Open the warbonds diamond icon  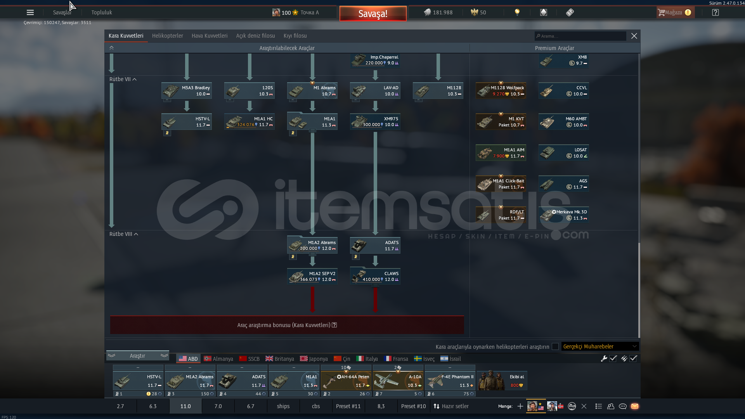pos(544,12)
